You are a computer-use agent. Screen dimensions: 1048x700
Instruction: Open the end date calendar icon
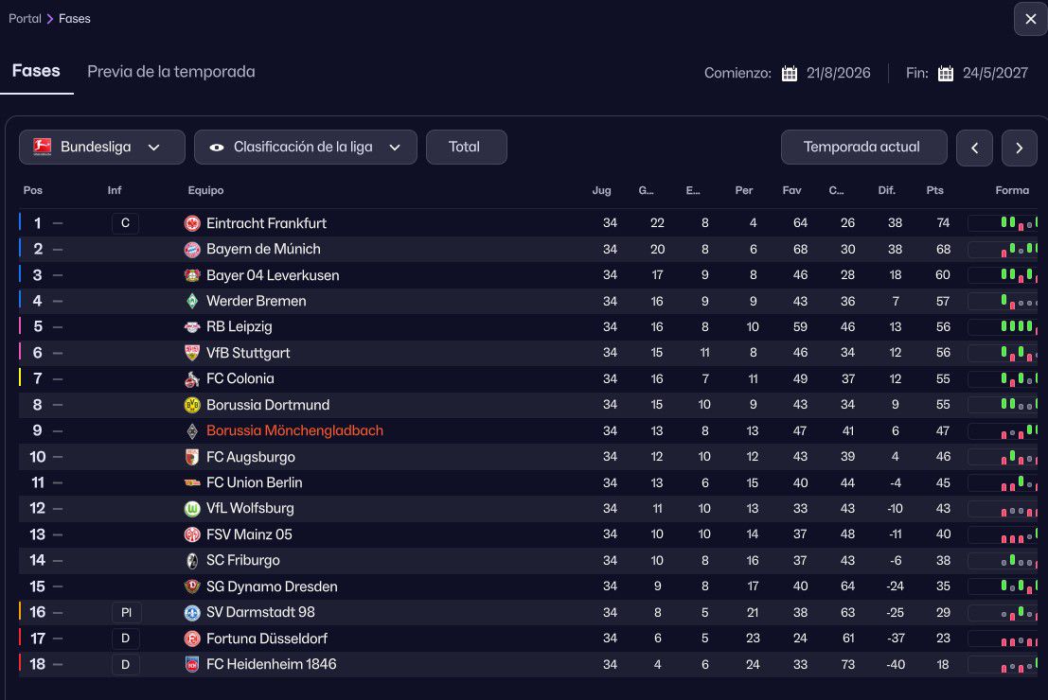pyautogui.click(x=945, y=74)
